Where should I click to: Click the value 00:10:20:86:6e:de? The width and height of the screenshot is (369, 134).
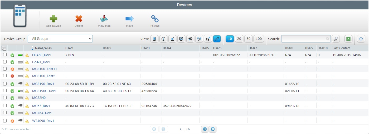[227, 55]
